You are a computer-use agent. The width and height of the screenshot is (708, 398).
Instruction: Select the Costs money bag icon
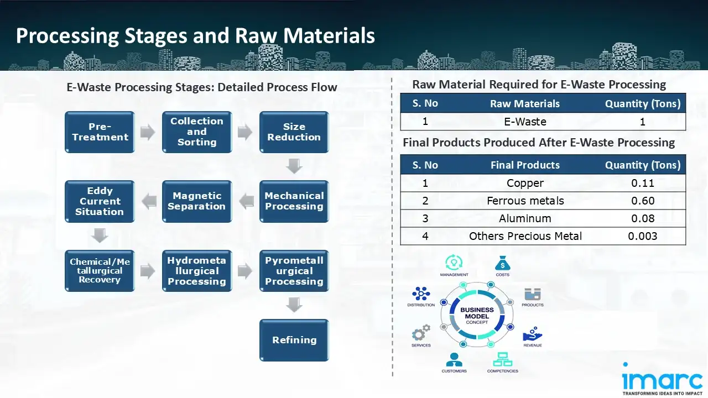pyautogui.click(x=502, y=263)
